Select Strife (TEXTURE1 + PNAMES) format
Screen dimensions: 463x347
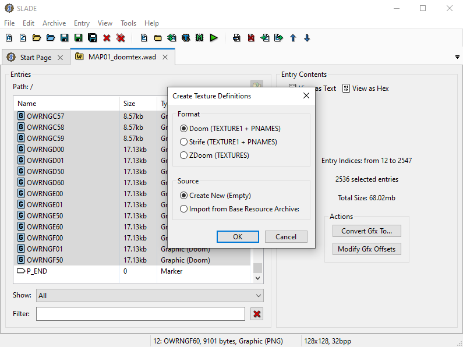[x=184, y=141]
